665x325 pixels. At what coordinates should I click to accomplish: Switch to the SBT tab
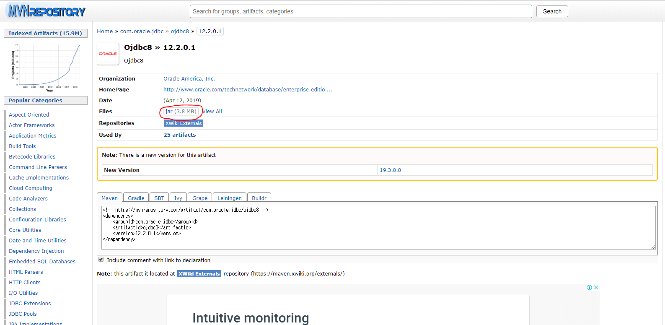pyautogui.click(x=159, y=198)
